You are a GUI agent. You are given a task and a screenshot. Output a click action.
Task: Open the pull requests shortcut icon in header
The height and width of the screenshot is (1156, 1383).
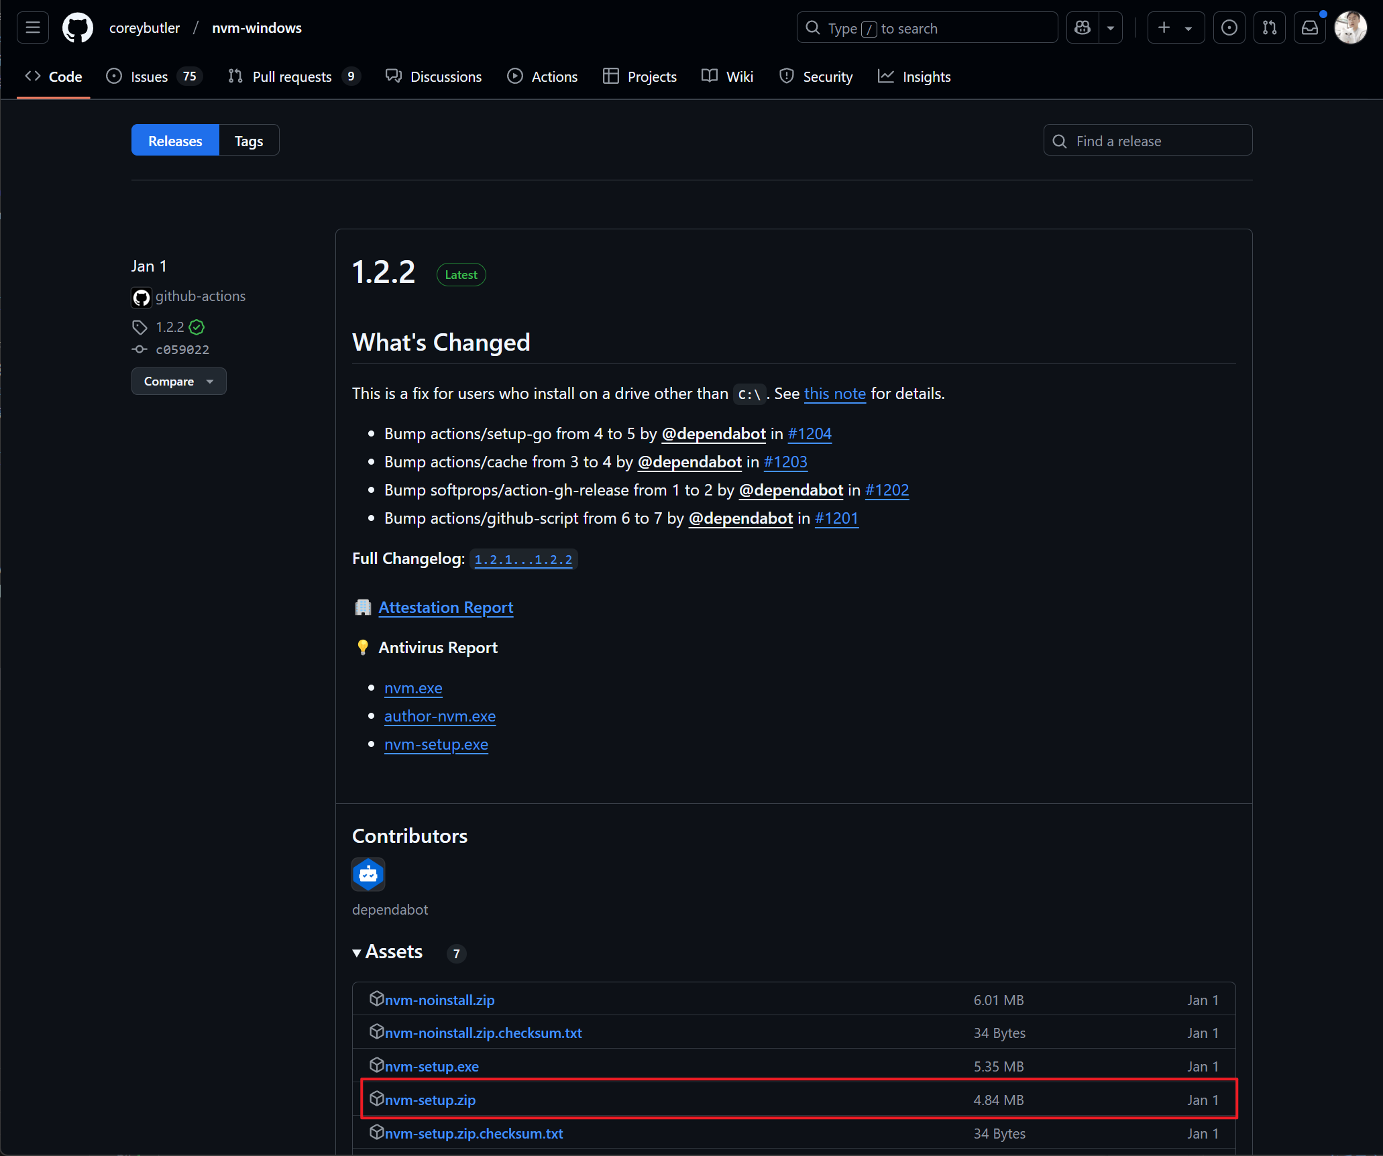click(1269, 28)
